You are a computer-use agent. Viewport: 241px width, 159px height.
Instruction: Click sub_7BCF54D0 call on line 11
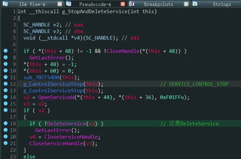[x=41, y=78]
